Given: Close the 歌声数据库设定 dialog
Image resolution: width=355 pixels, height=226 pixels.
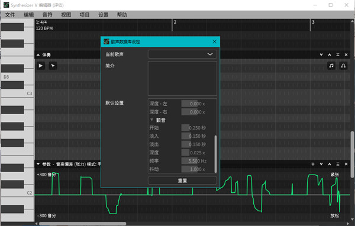Looking at the screenshot, I should (x=214, y=41).
